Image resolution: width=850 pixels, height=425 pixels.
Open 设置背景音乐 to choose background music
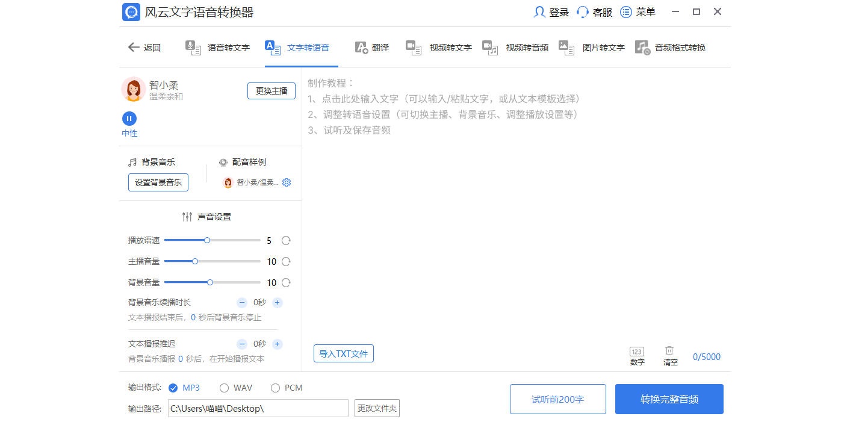click(158, 182)
